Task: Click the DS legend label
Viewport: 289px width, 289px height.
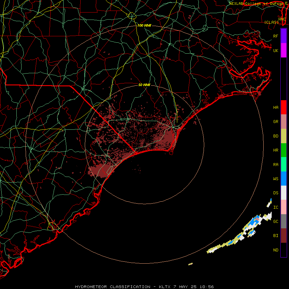Action: pyautogui.click(x=276, y=193)
